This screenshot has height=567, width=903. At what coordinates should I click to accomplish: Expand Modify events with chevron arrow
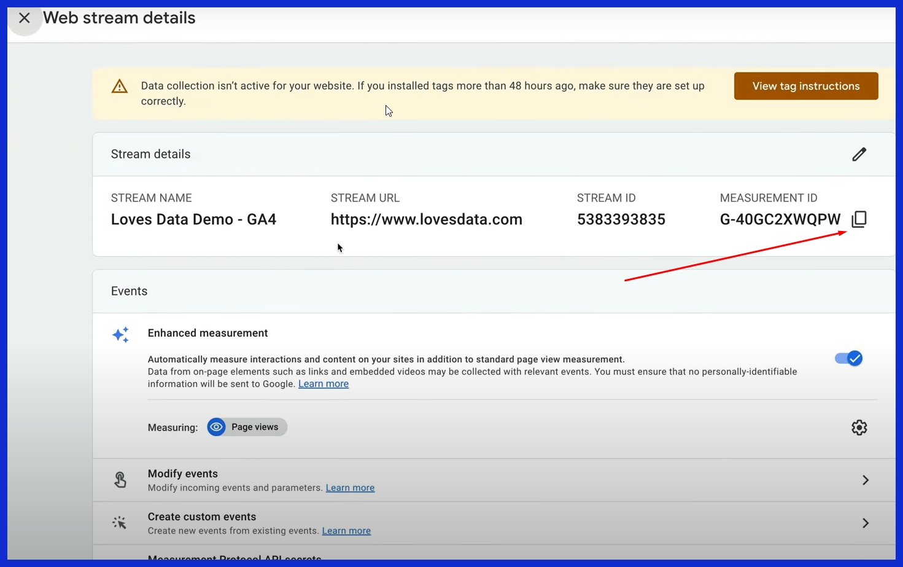click(x=866, y=480)
